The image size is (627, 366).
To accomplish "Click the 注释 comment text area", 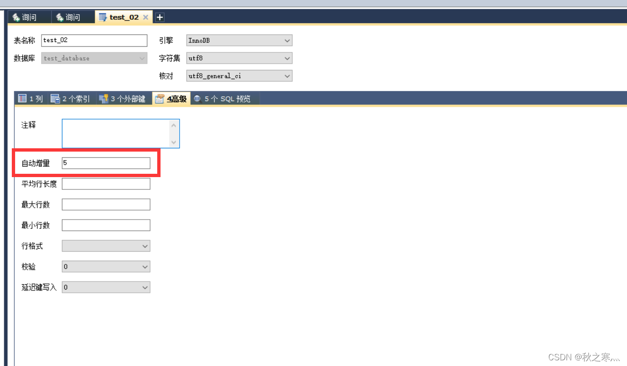I will 116,133.
